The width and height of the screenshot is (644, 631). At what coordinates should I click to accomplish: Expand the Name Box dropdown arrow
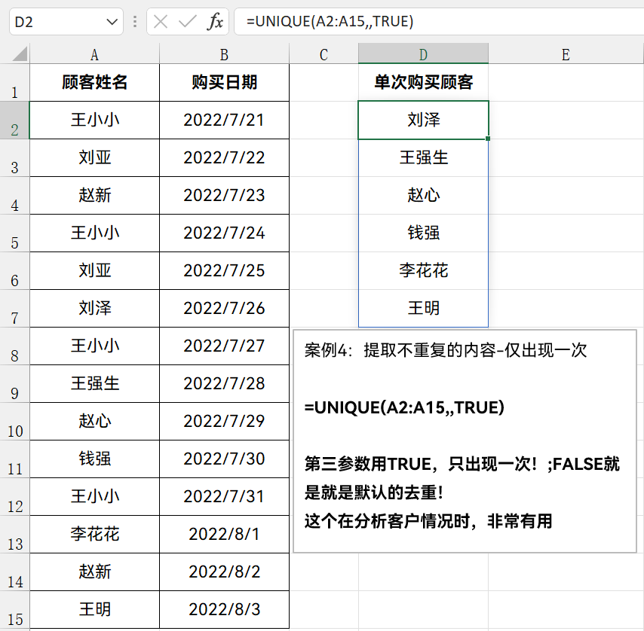[x=112, y=22]
